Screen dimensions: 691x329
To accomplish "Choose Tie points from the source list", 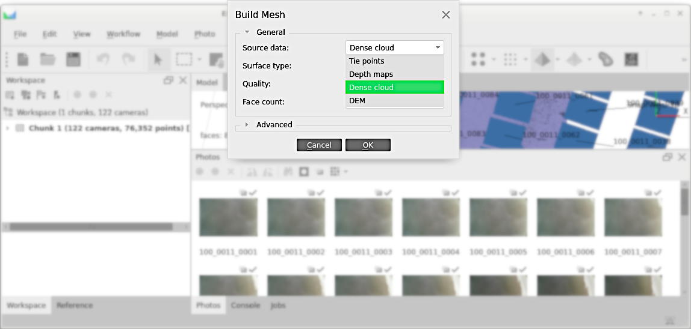I will click(x=395, y=61).
